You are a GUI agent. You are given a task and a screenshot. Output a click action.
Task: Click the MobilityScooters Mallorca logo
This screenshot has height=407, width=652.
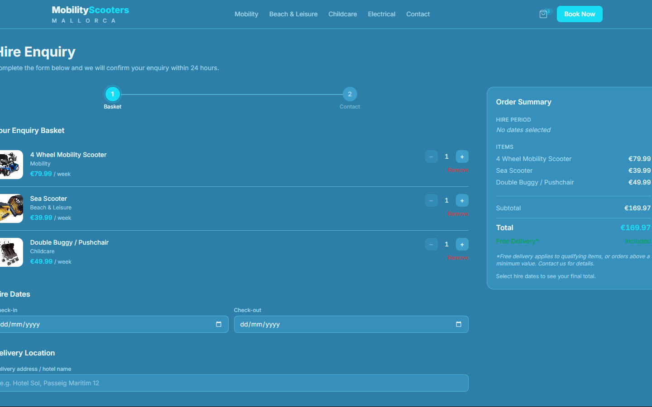(90, 14)
